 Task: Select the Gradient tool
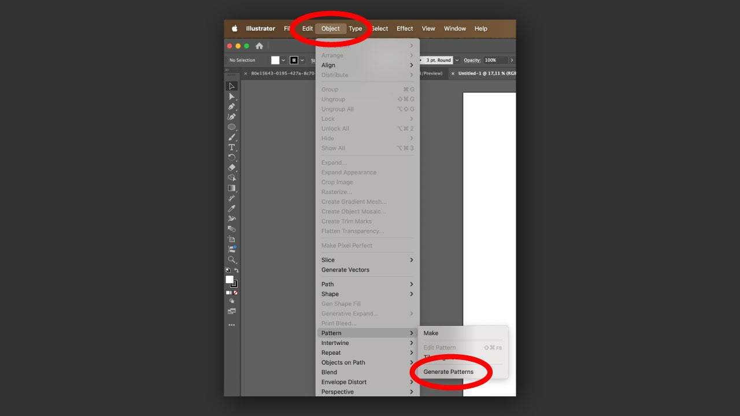232,188
